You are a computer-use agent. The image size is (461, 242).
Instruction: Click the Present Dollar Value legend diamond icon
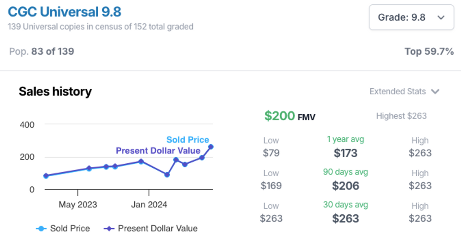point(109,228)
